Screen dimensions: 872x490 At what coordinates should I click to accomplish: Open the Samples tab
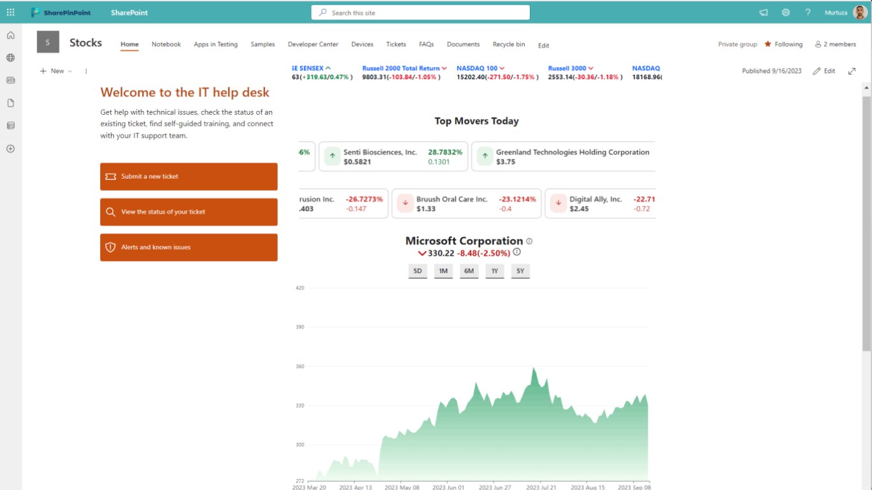[262, 44]
